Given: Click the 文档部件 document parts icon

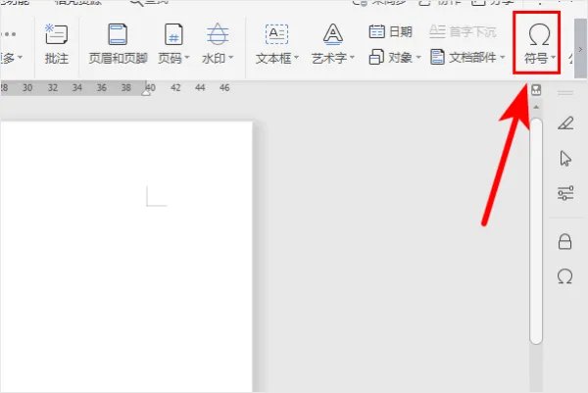Looking at the screenshot, I should pyautogui.click(x=437, y=57).
